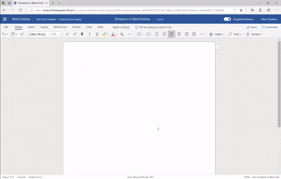Image resolution: width=281 pixels, height=179 pixels.
Task: Favorite this page with star icon
Action: tap(241, 10)
